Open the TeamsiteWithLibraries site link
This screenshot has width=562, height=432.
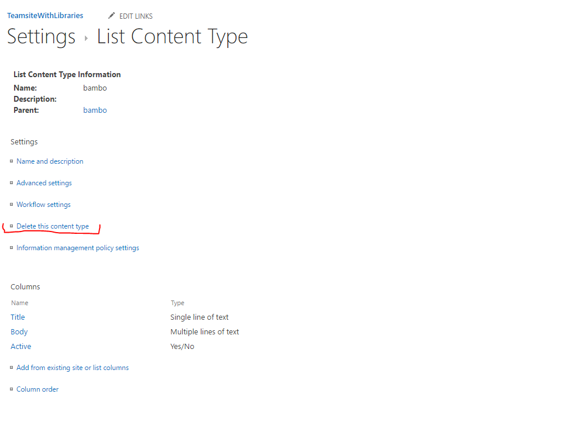click(45, 16)
